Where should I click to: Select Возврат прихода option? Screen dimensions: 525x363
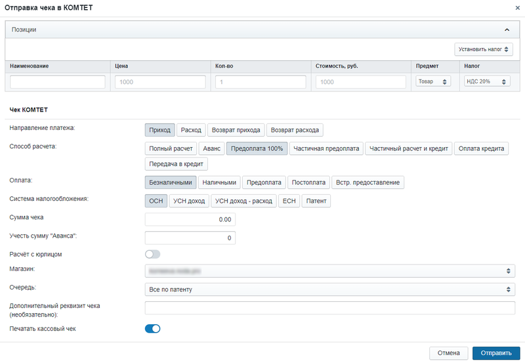[x=236, y=130]
